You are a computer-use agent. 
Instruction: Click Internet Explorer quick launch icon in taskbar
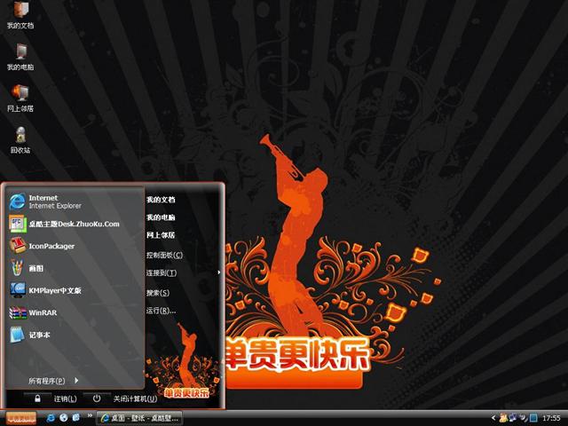pyautogui.click(x=51, y=418)
